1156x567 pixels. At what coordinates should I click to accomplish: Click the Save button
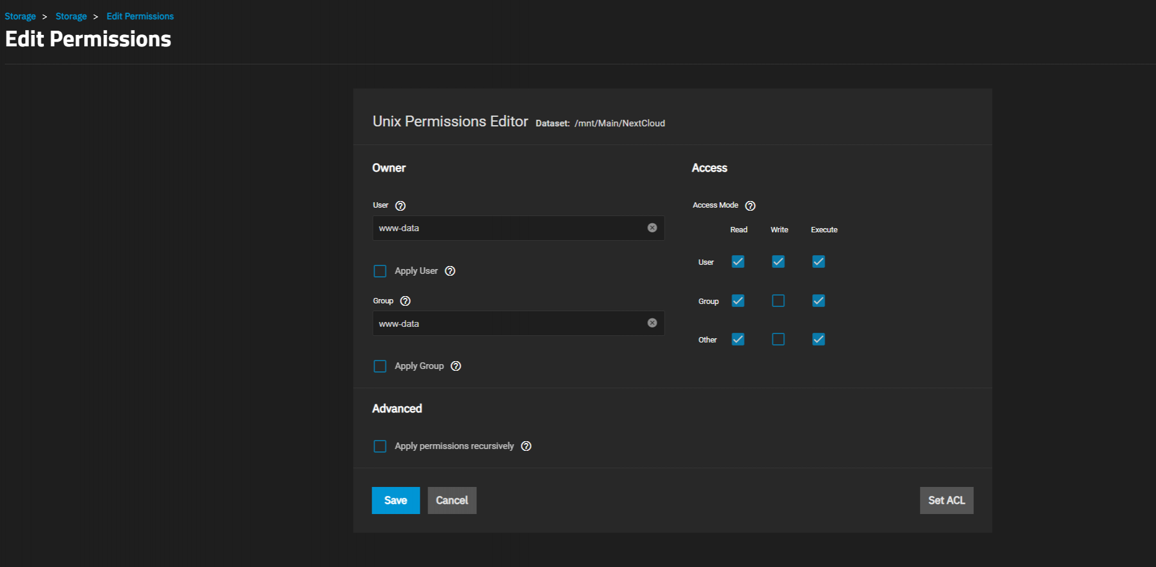coord(396,500)
